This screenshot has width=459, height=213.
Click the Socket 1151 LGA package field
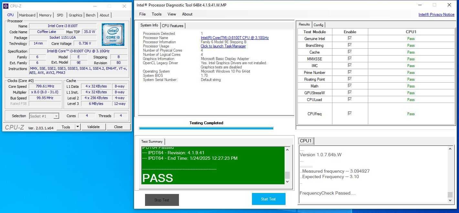point(63,37)
